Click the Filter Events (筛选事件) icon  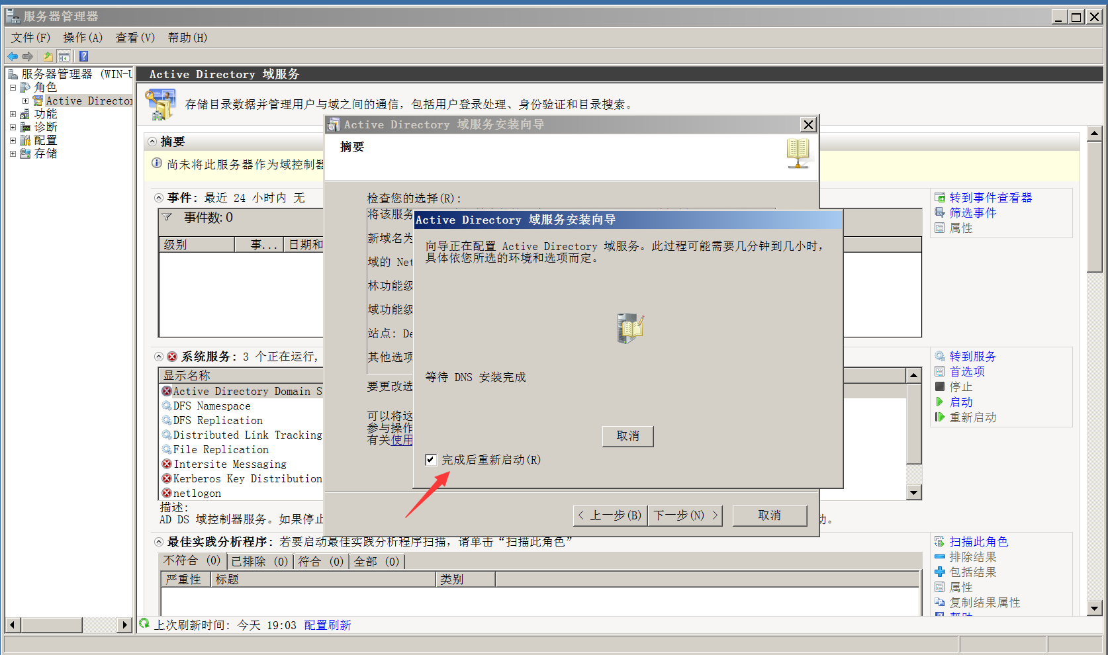(x=940, y=212)
